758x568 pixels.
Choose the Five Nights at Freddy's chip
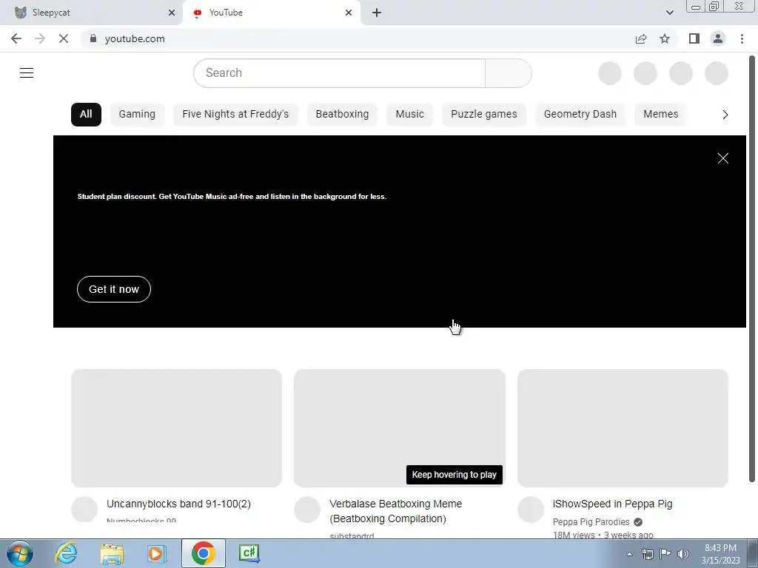(x=235, y=115)
